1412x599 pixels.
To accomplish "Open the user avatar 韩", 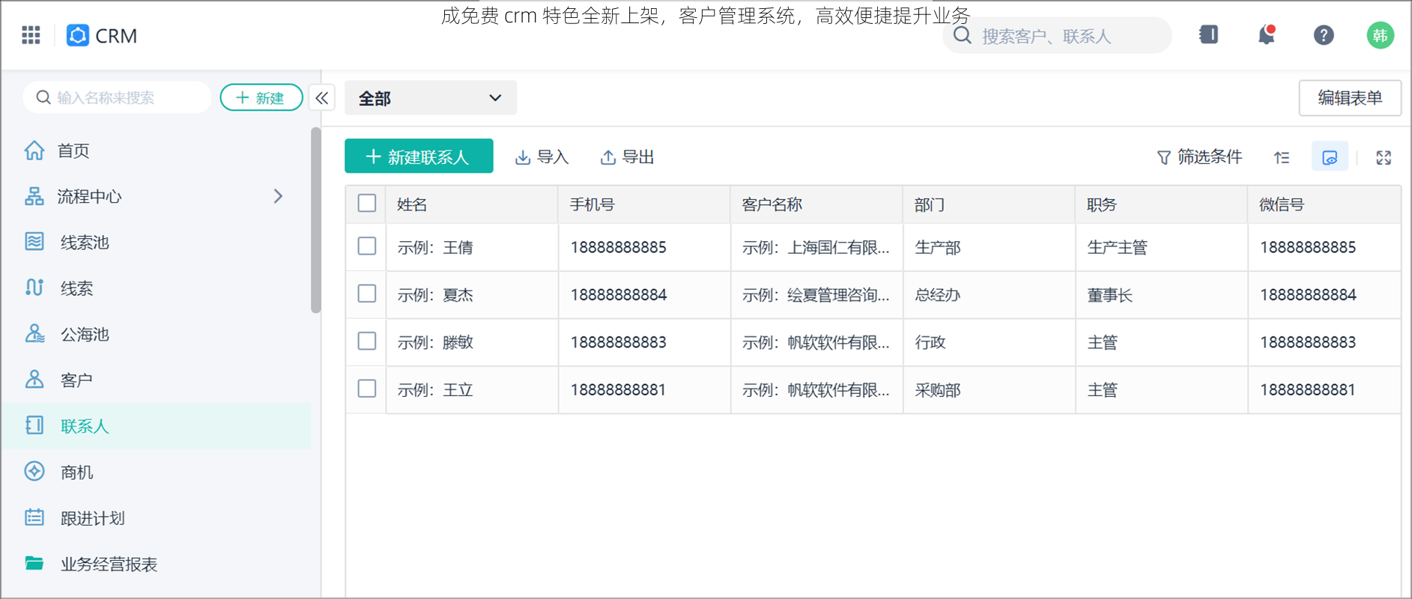I will click(1380, 35).
